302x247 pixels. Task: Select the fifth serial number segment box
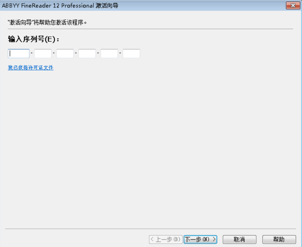[x=109, y=53]
